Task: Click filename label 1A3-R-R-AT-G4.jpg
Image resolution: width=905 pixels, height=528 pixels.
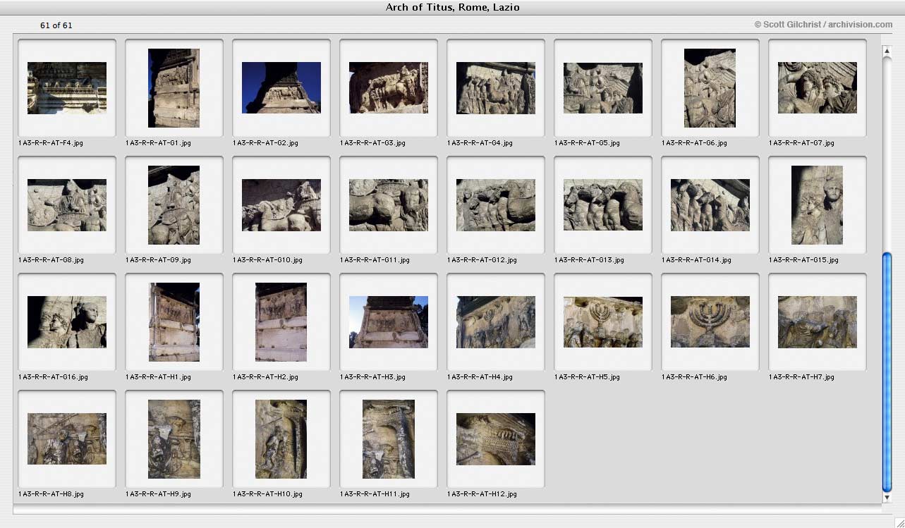Action: point(480,143)
